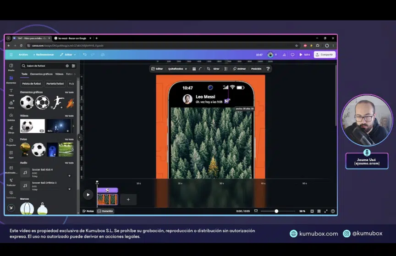Click the Portería futbol suggestion chip
396x256 pixels.
(55, 83)
